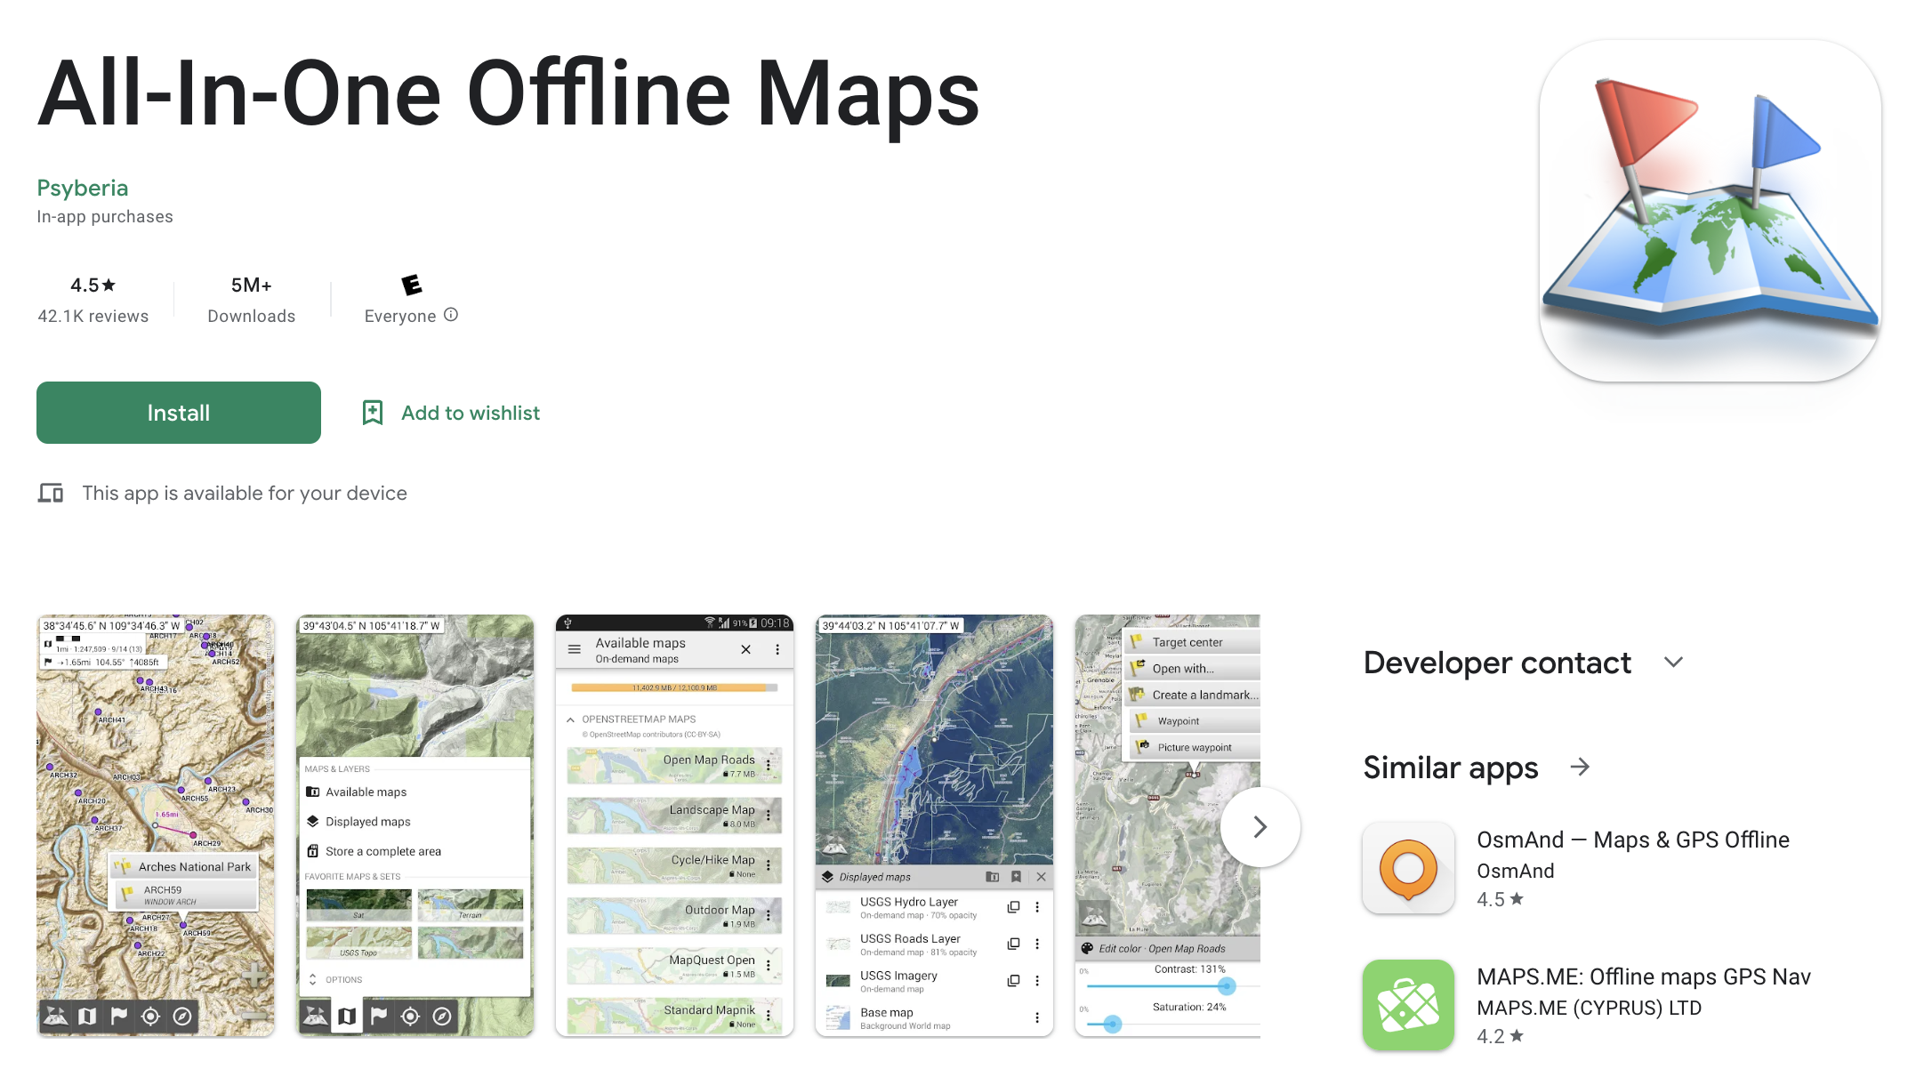
Task: Open the Edit color screenshot
Action: pos(1168,825)
